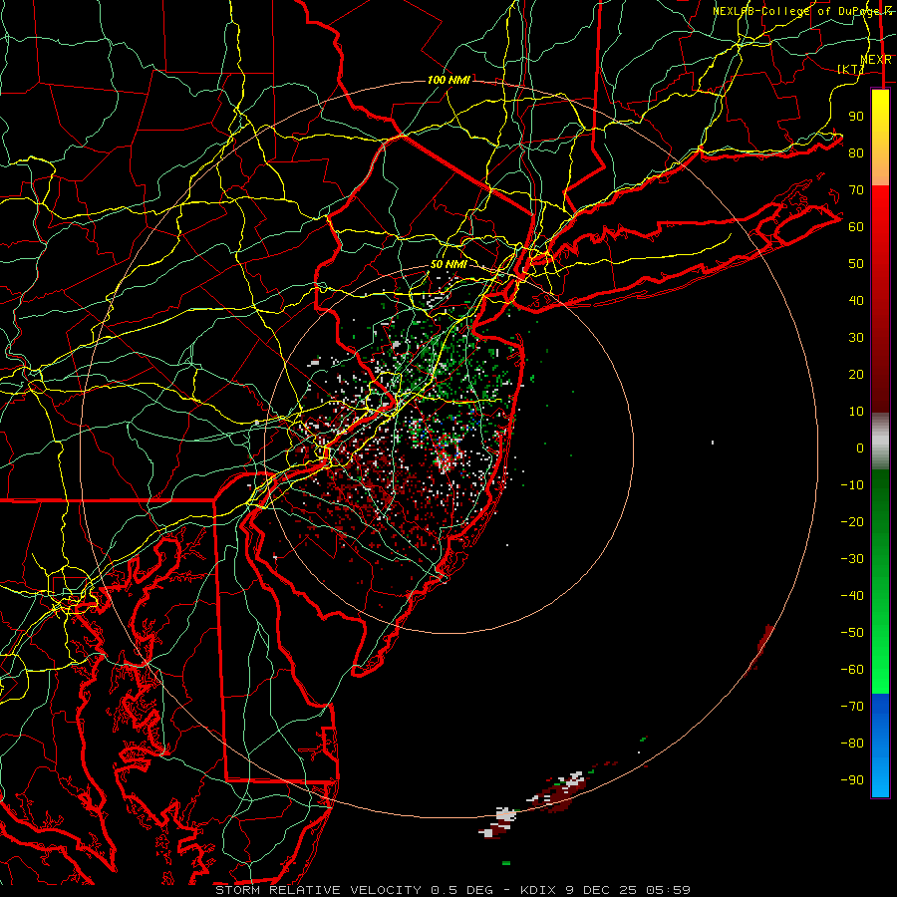897x897 pixels.
Task: Click the isolated white echo pixel offshore east
Action: pyautogui.click(x=713, y=443)
